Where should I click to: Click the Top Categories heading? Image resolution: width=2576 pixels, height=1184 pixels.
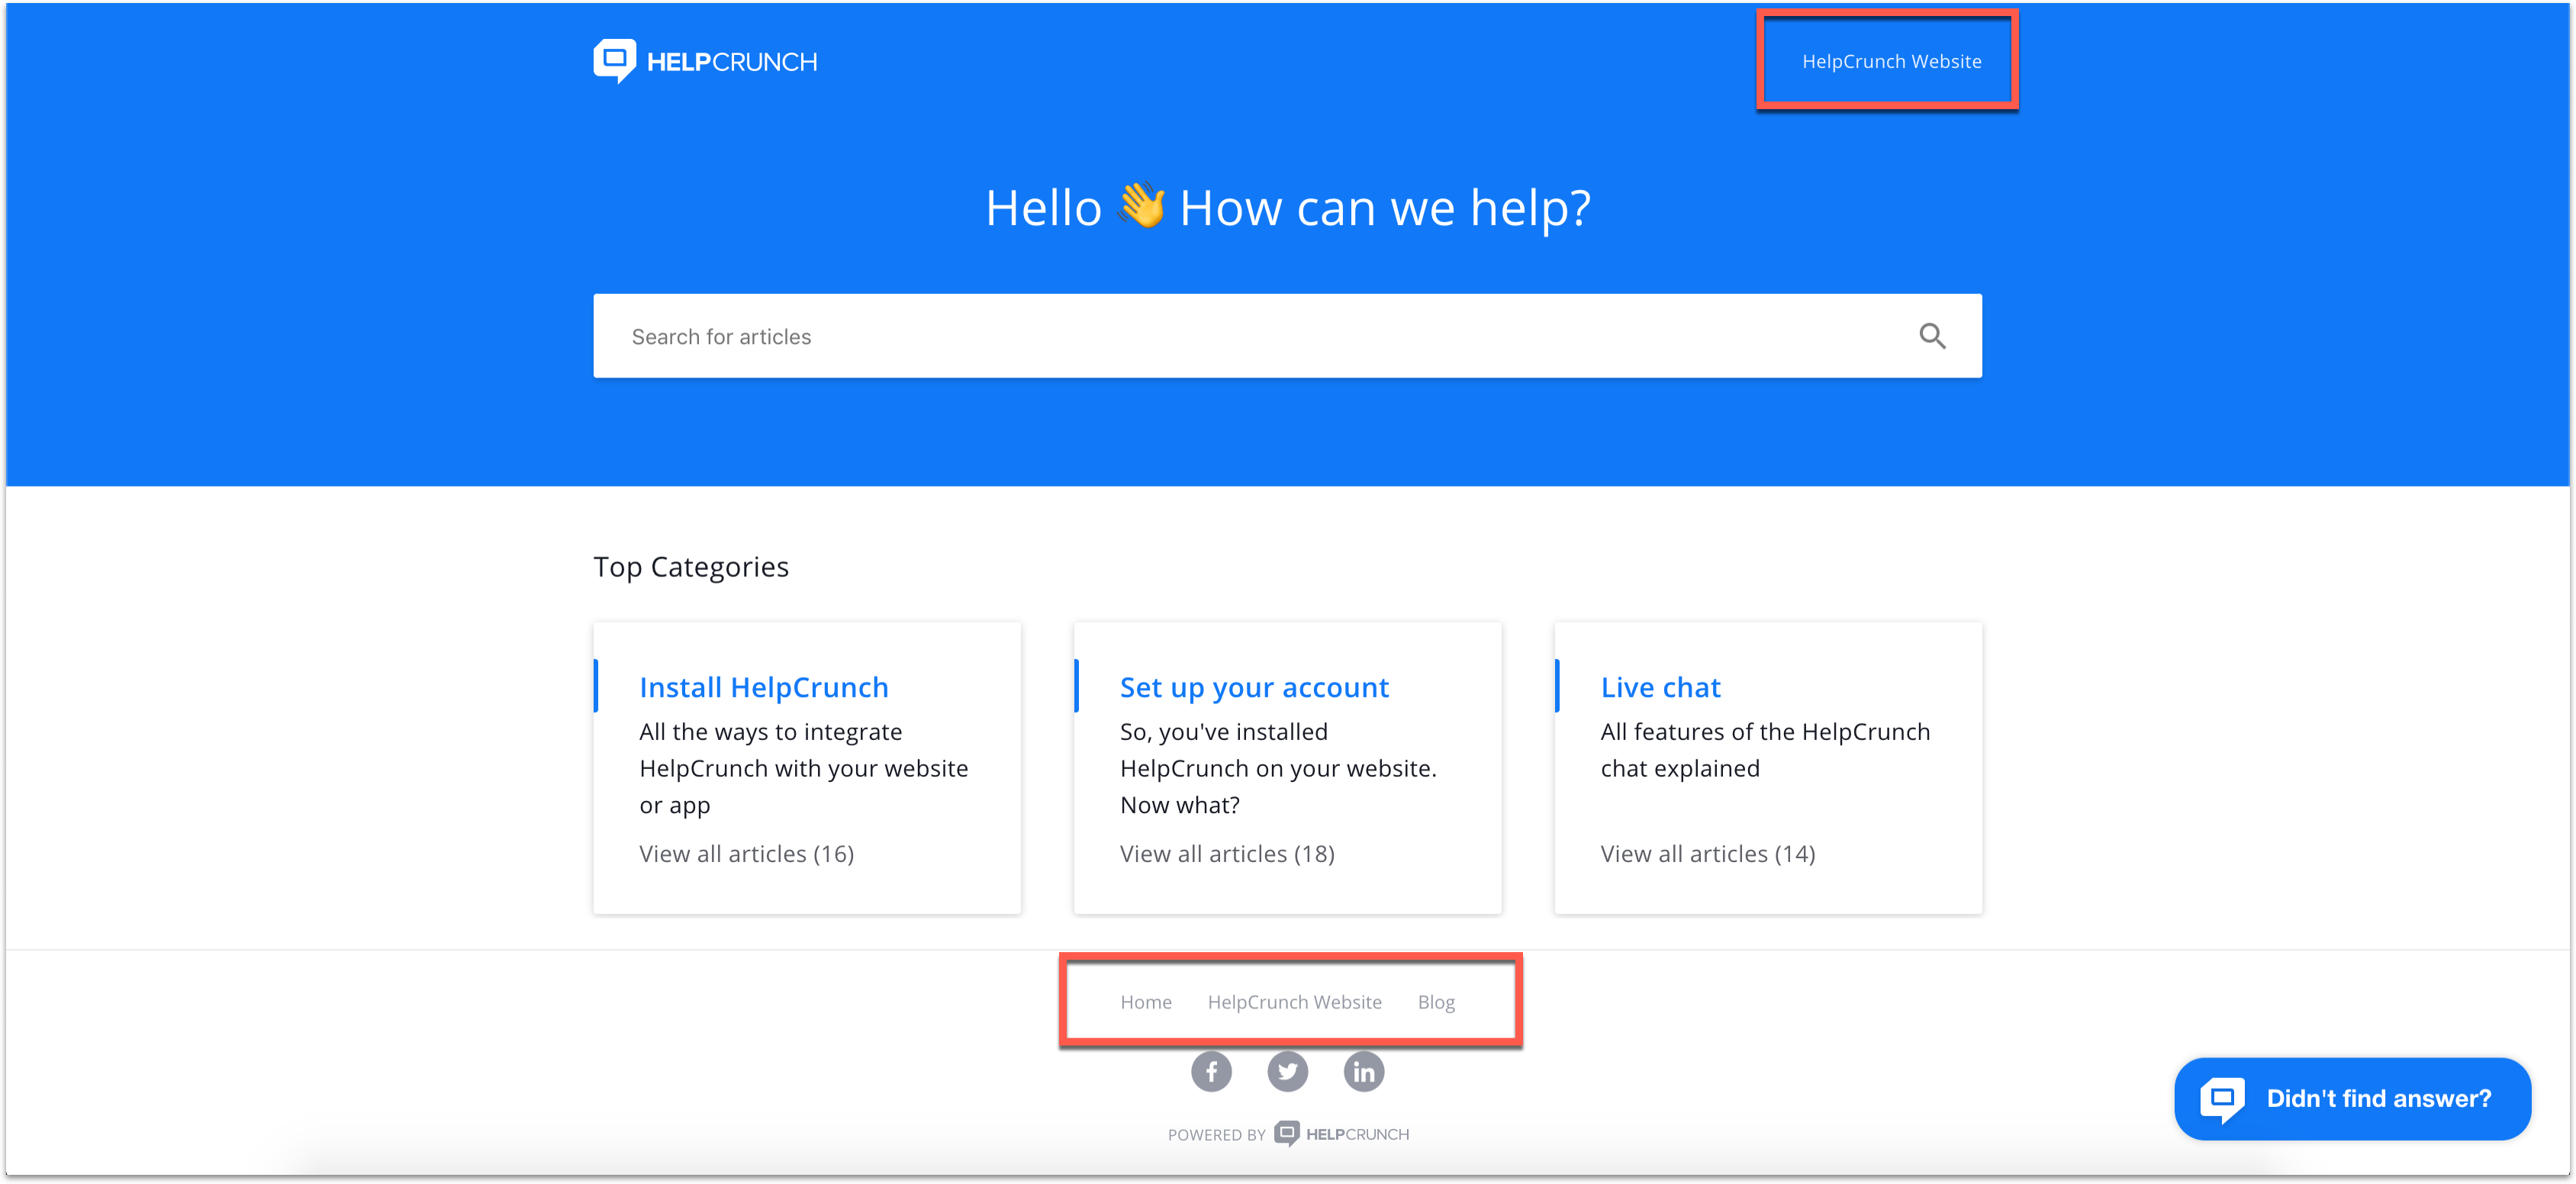pos(691,567)
